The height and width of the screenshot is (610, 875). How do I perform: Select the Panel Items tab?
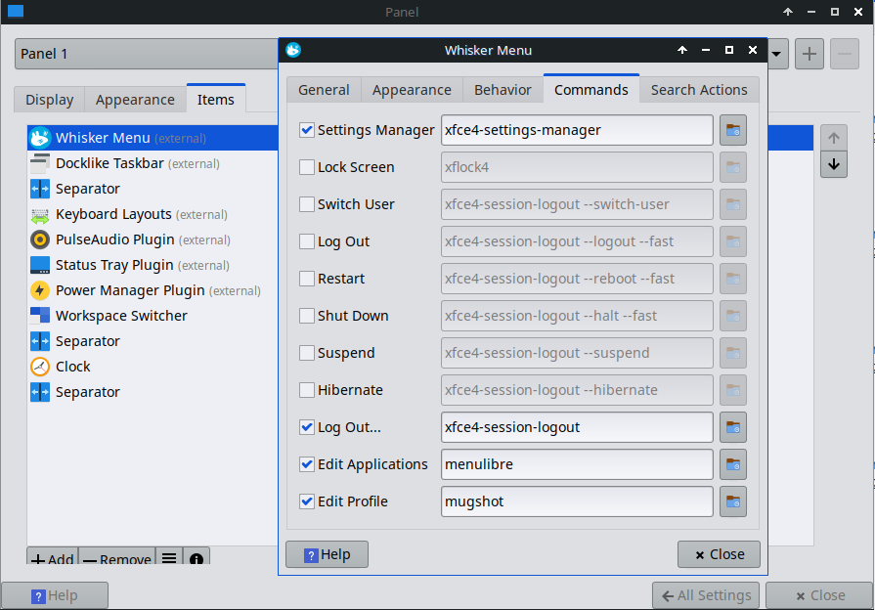pos(215,100)
